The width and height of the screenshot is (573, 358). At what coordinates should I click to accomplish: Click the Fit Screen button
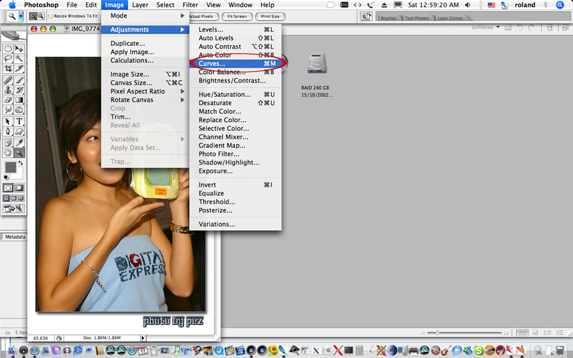point(237,17)
